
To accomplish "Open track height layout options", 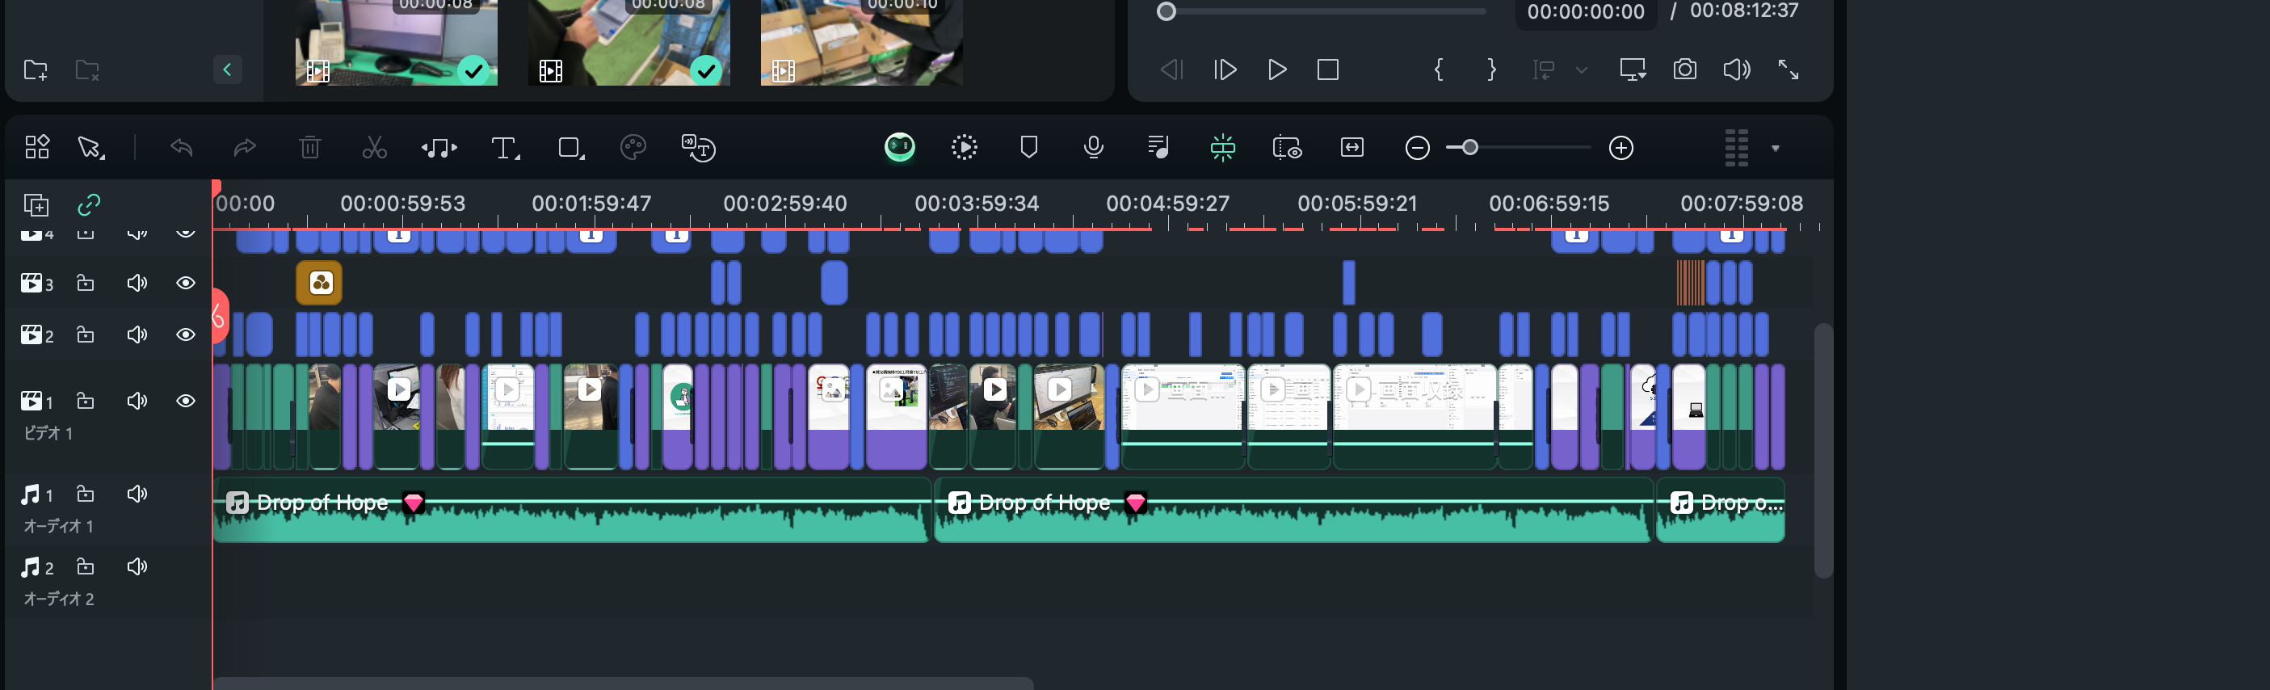I will point(1736,148).
